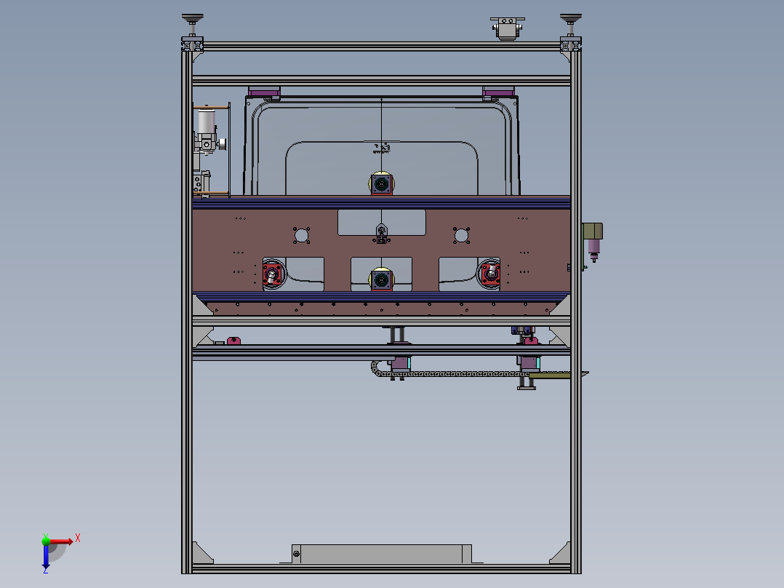Screen dimensions: 784x588
Task: Click the green Y axis origin ball
Action: pos(46,541)
